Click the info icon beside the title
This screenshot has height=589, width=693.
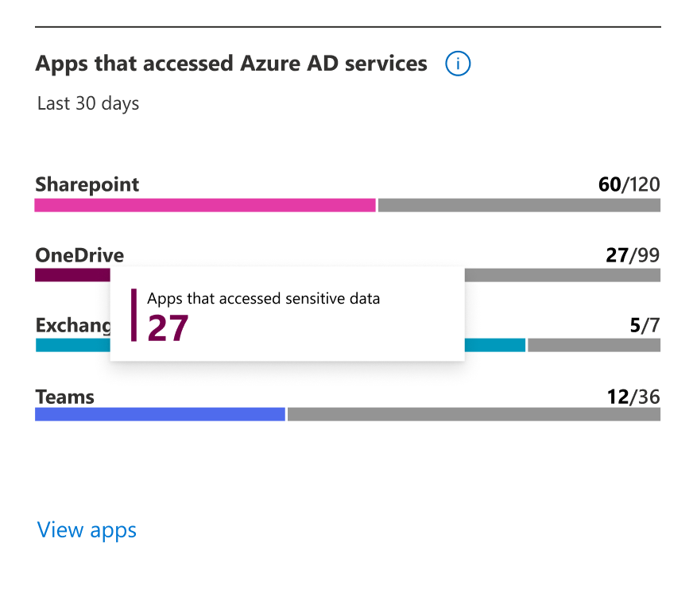point(458,64)
